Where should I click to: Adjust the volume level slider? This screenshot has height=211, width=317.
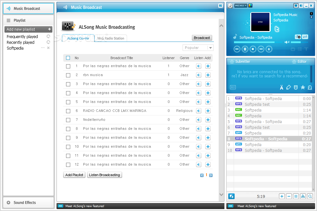point(299,42)
